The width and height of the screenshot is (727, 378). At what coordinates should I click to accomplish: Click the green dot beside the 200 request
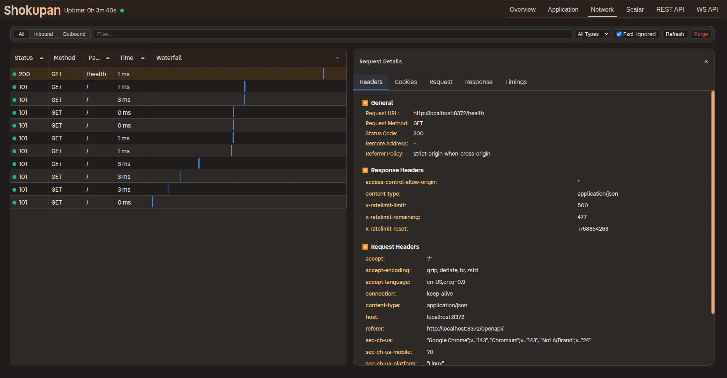14,74
